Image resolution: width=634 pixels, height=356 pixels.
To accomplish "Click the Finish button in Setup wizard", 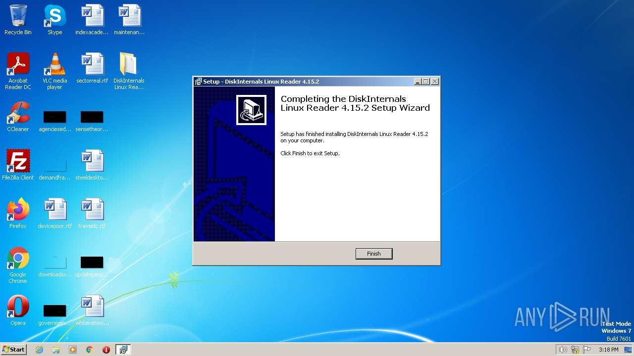I will coord(374,254).
